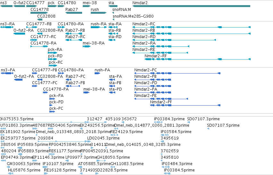Select the CG14778 gene label
Viewport: 273px width, 175px height.
[39, 9]
